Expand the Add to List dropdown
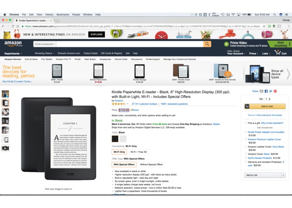This screenshot has width=292, height=208. tap(283, 175)
